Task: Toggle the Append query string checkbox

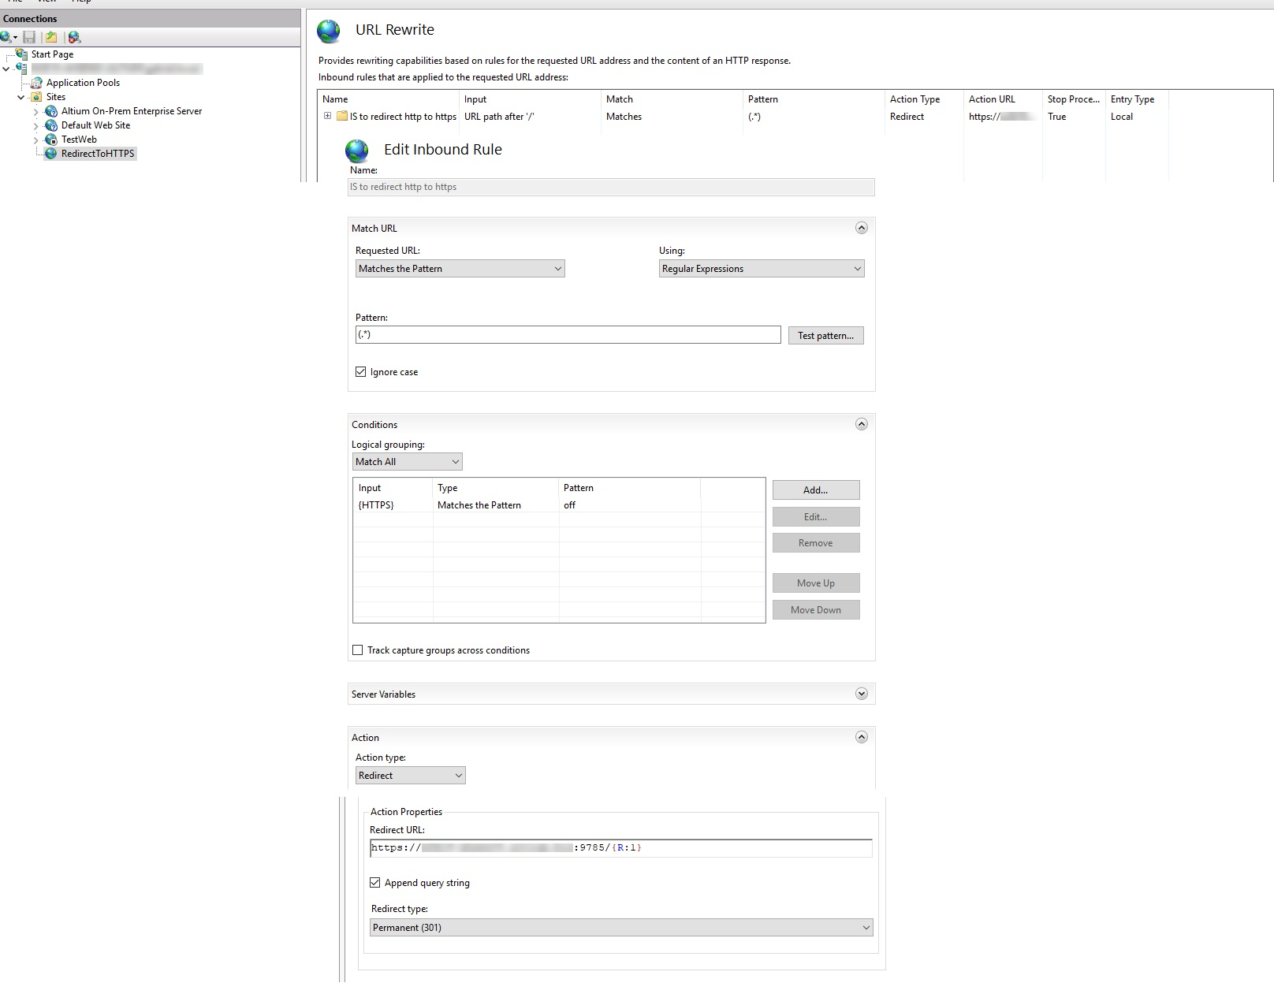Action: 375,883
